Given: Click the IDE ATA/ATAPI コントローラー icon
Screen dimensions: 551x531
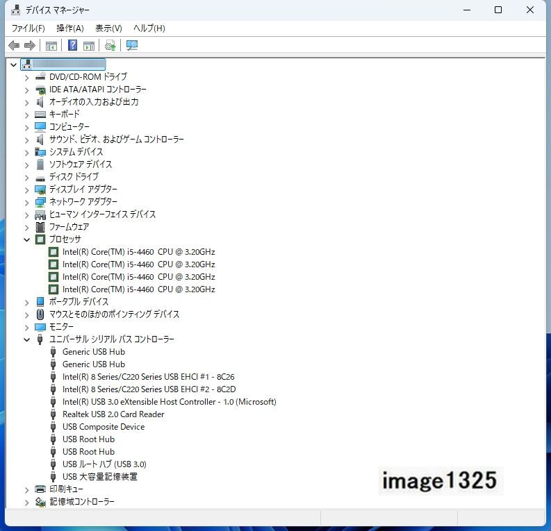Looking at the screenshot, I should click(40, 90).
